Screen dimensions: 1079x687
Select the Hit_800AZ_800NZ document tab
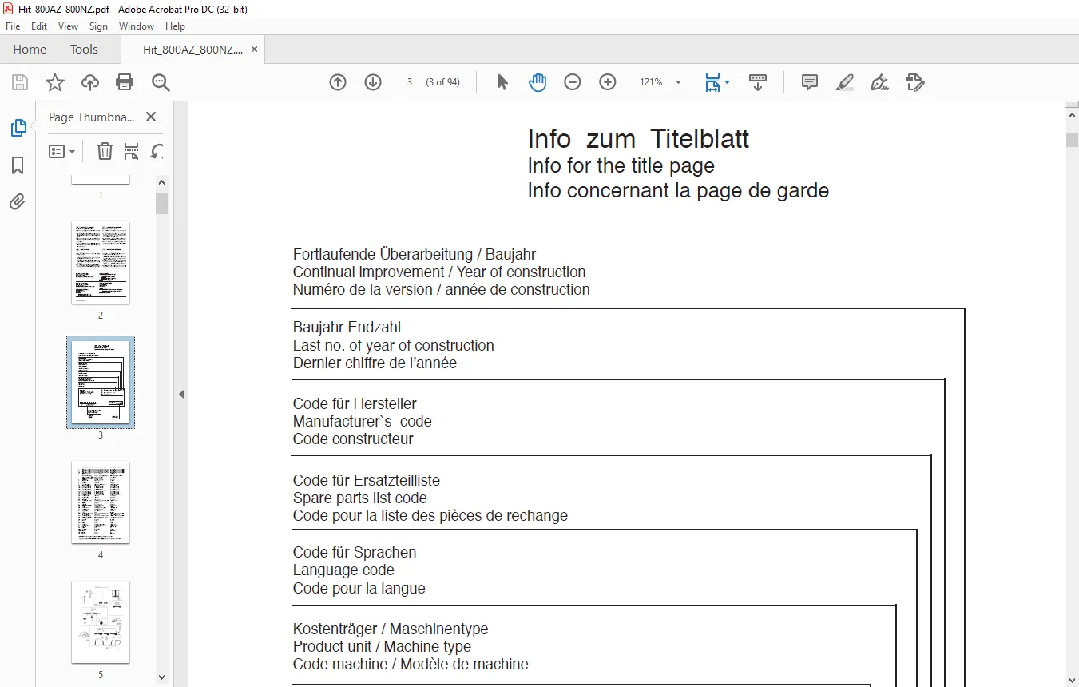pos(192,49)
